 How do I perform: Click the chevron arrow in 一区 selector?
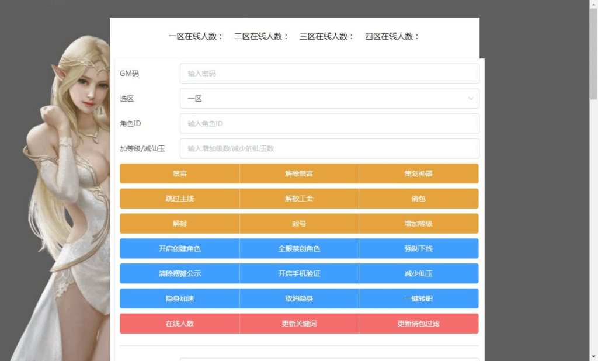click(471, 99)
